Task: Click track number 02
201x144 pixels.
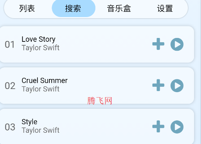Action: pos(10,86)
